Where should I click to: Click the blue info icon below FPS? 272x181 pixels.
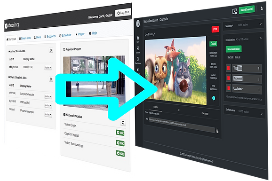(x=214, y=98)
